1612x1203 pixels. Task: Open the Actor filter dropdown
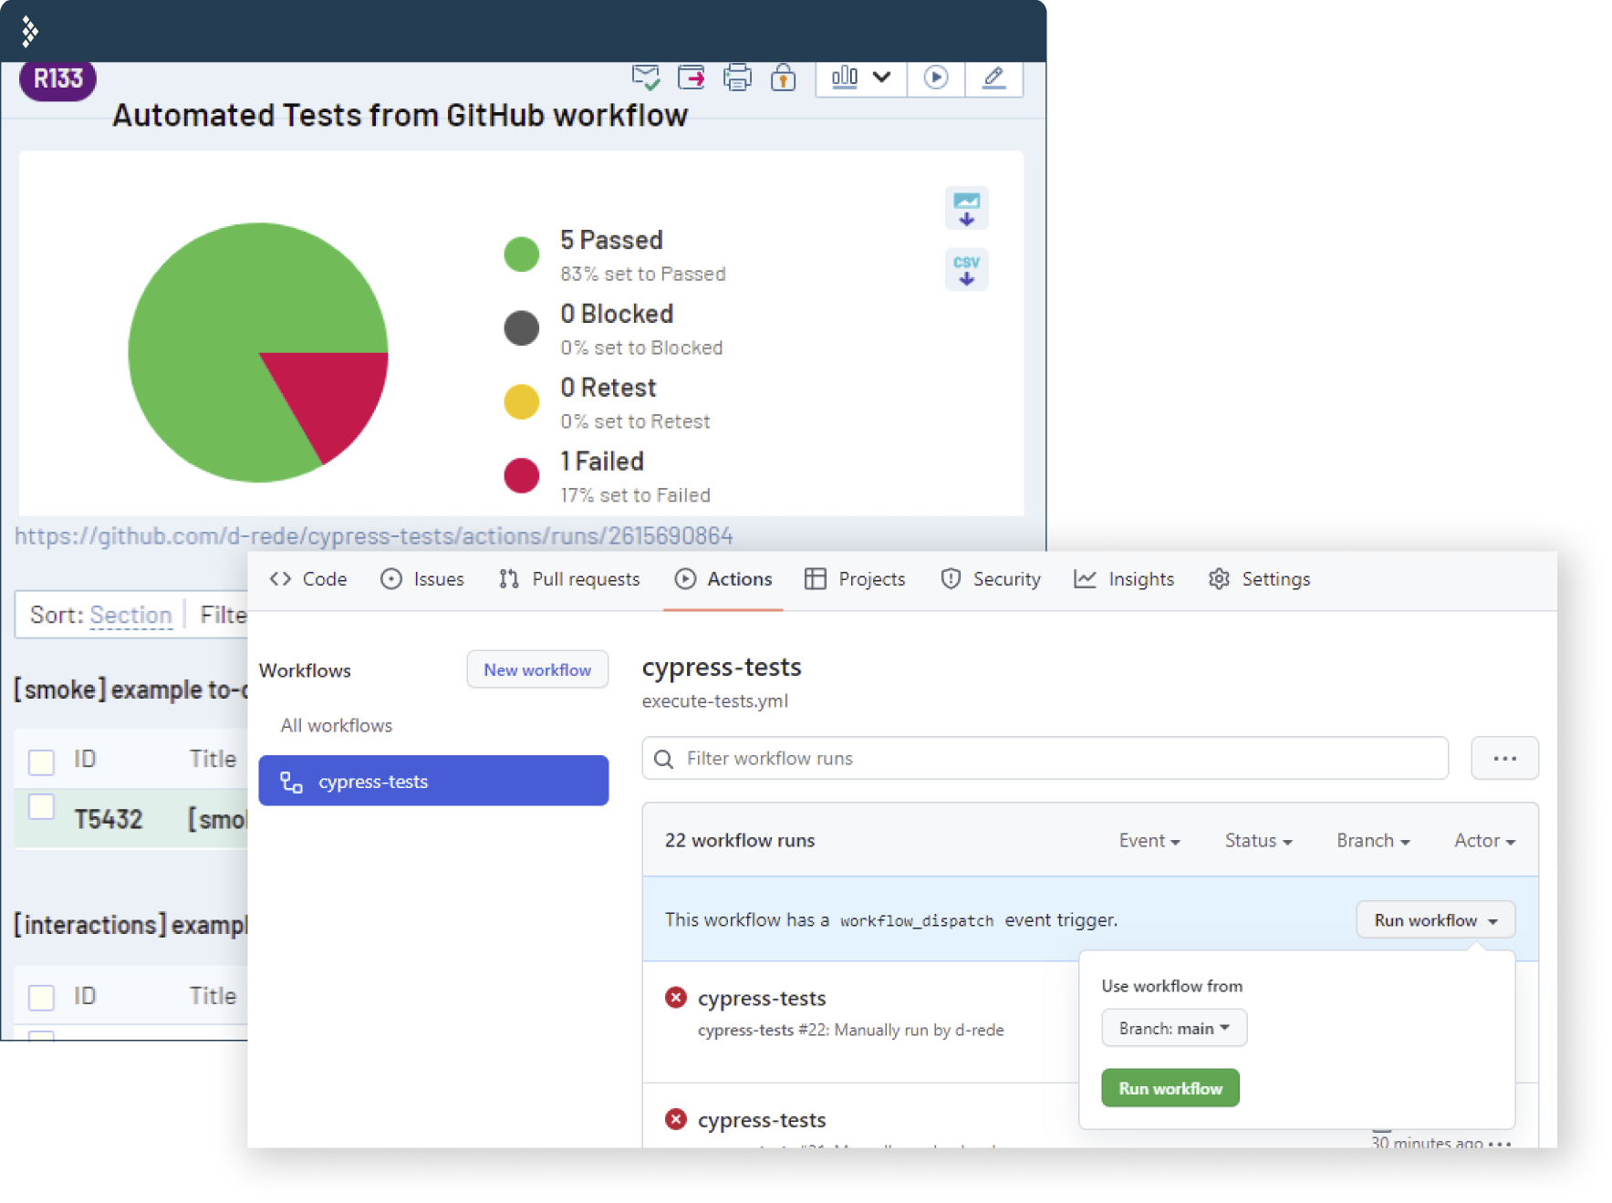(x=1484, y=841)
